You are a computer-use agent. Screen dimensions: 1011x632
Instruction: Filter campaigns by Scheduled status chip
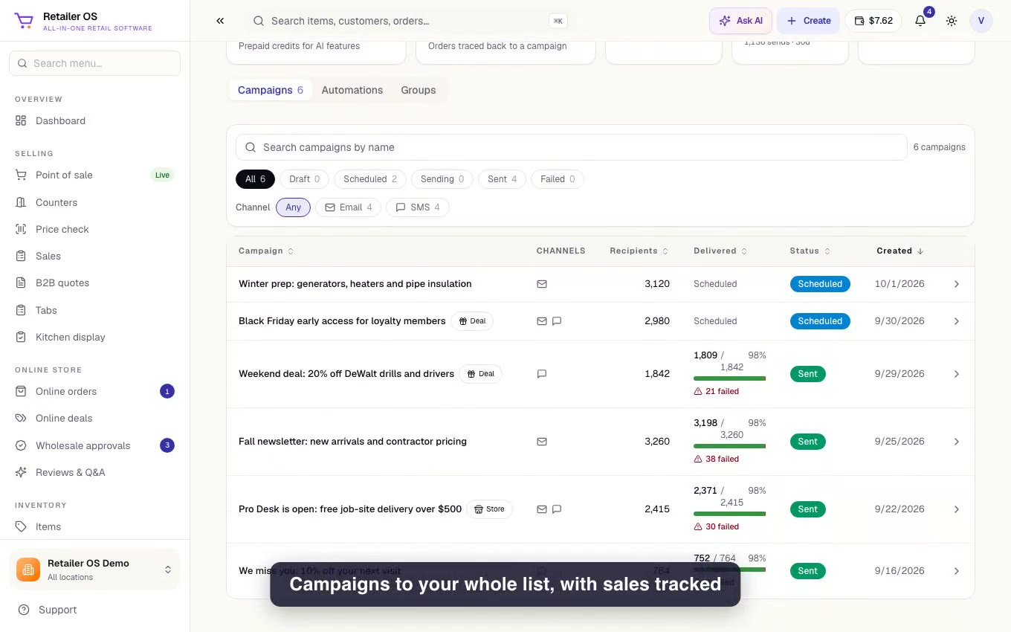[370, 179]
